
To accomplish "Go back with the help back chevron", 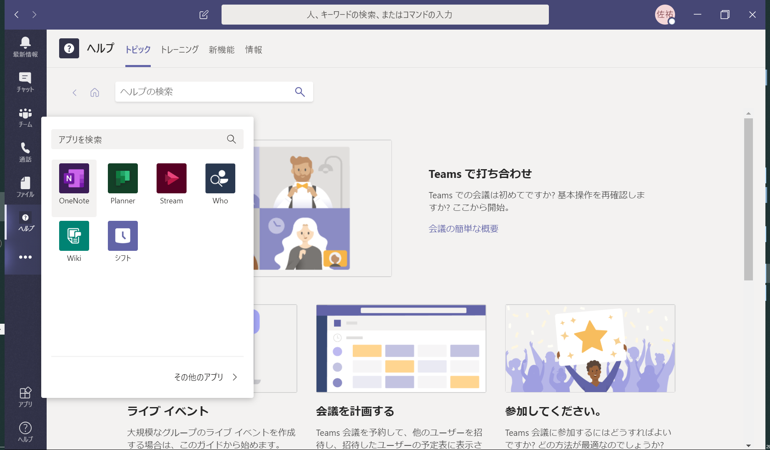I will (75, 92).
